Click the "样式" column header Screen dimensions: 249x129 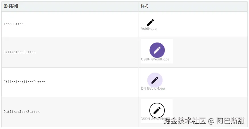click(x=145, y=6)
